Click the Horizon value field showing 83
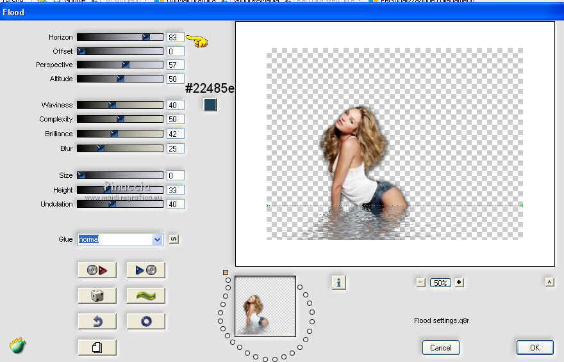 click(176, 37)
